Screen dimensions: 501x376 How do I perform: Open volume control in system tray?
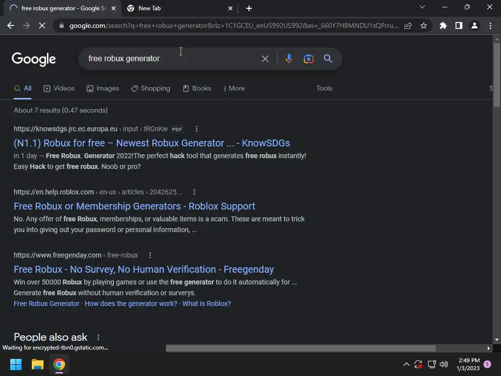coord(444,364)
